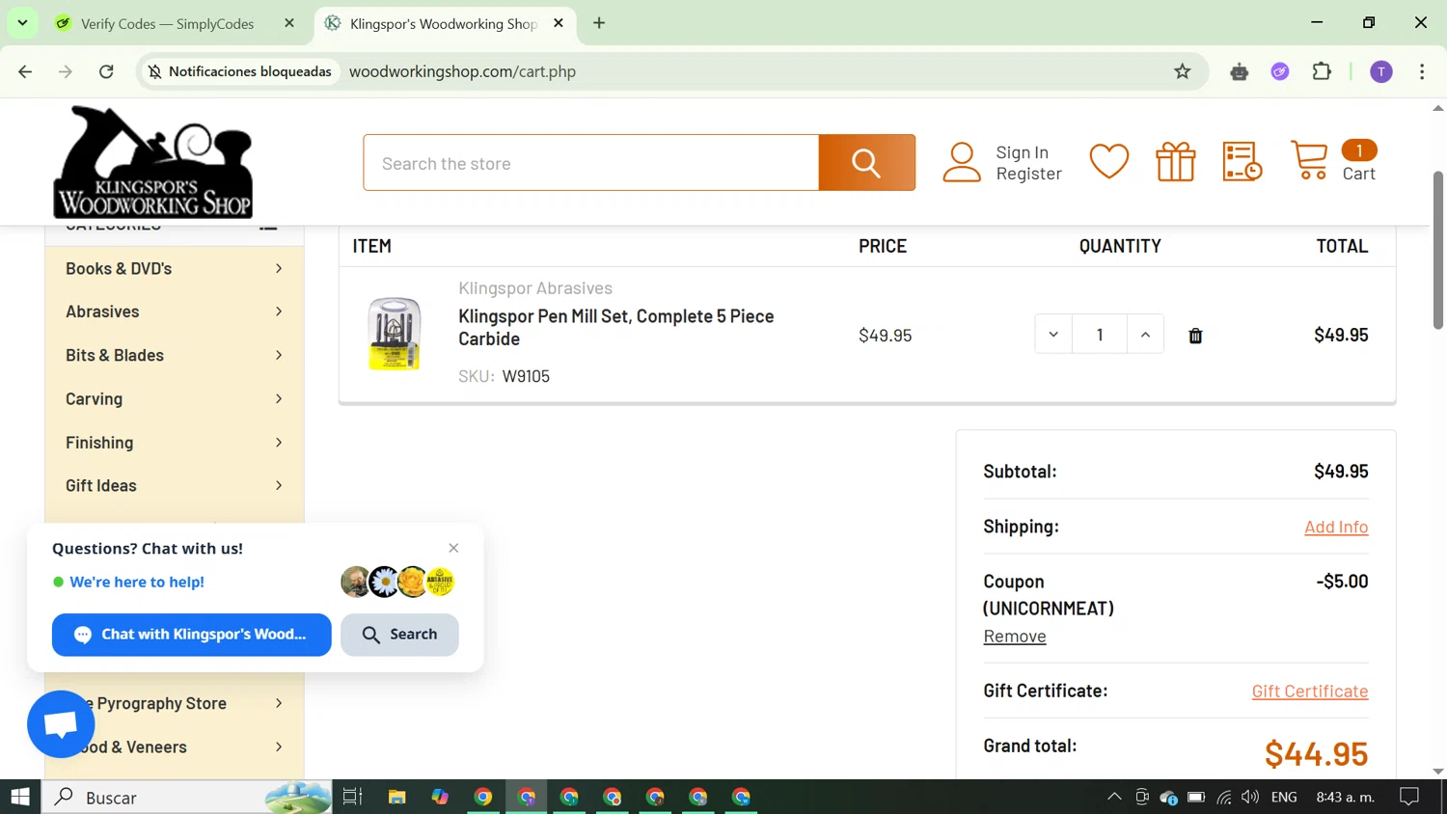Click the Gift Certificate link
Screen dimensions: 1447x814
point(1310,691)
